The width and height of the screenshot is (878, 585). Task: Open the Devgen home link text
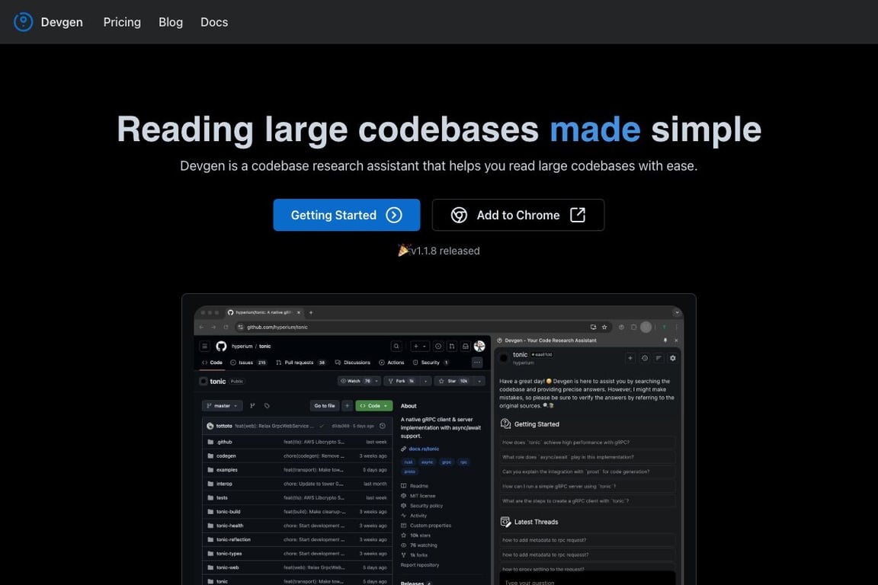[62, 22]
